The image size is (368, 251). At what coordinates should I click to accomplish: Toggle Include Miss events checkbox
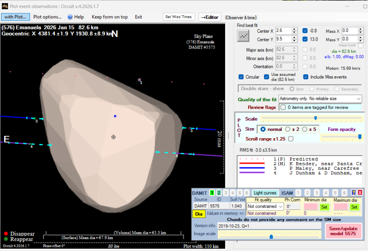click(305, 77)
